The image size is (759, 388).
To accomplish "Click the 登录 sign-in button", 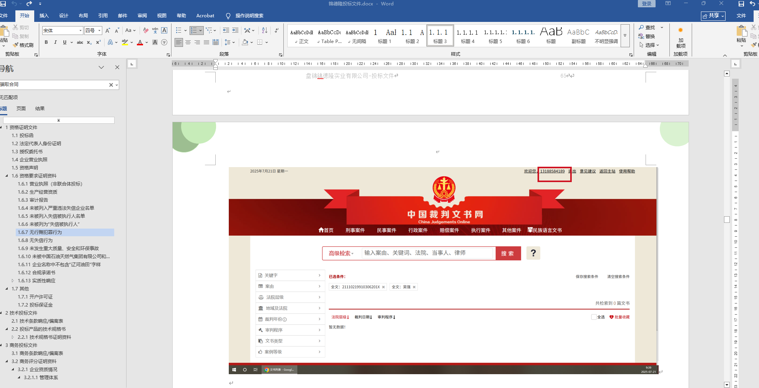I will [x=647, y=4].
